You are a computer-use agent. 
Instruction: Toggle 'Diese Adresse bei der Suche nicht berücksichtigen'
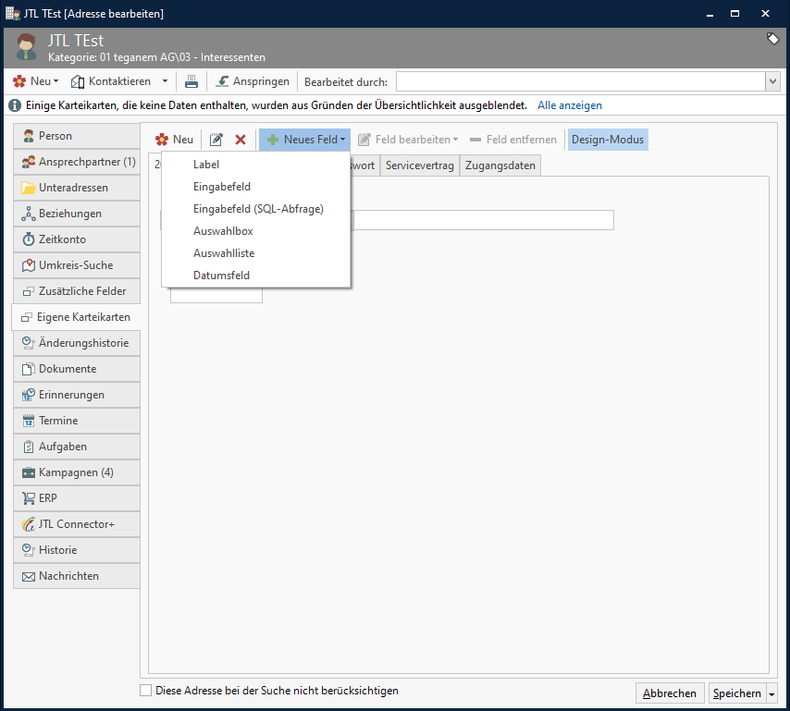(x=145, y=690)
